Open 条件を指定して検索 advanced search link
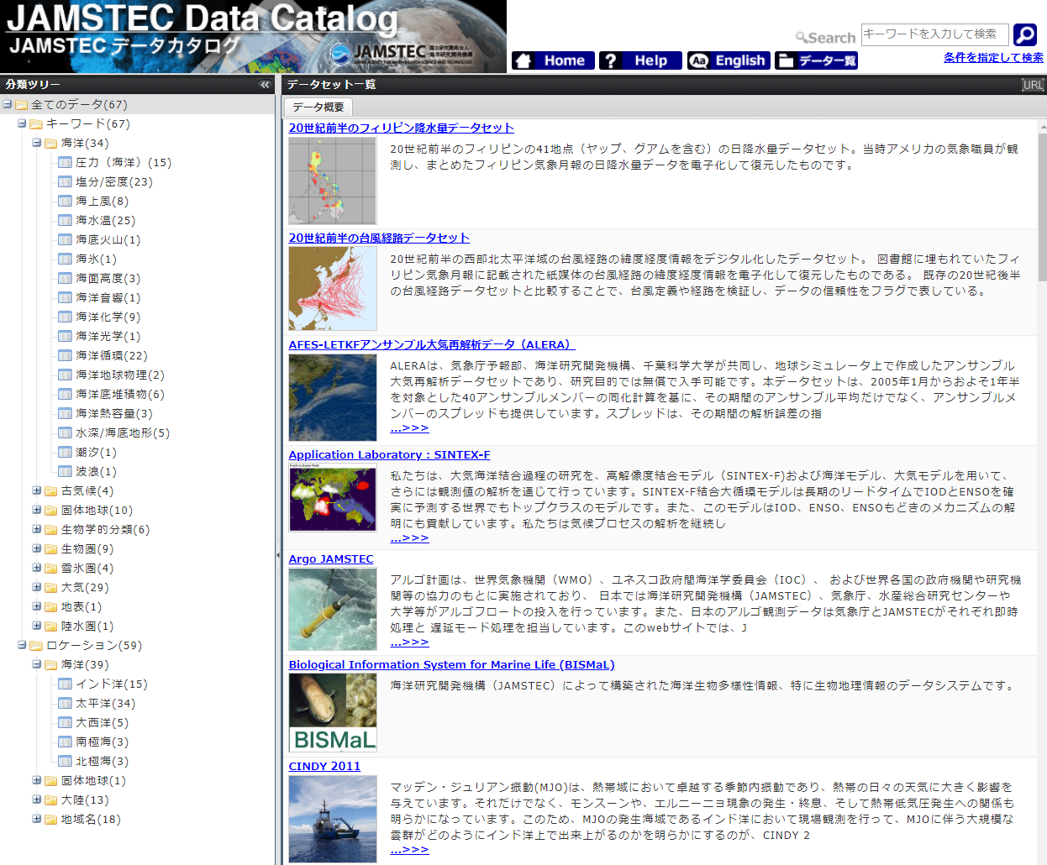 [993, 58]
